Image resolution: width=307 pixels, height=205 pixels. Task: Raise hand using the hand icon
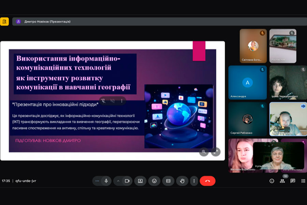pos(182,181)
